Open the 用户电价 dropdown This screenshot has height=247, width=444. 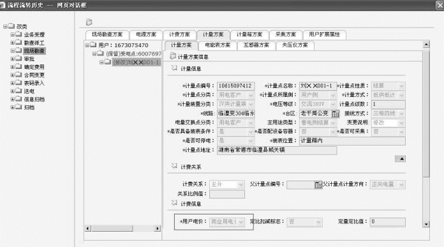(241, 222)
